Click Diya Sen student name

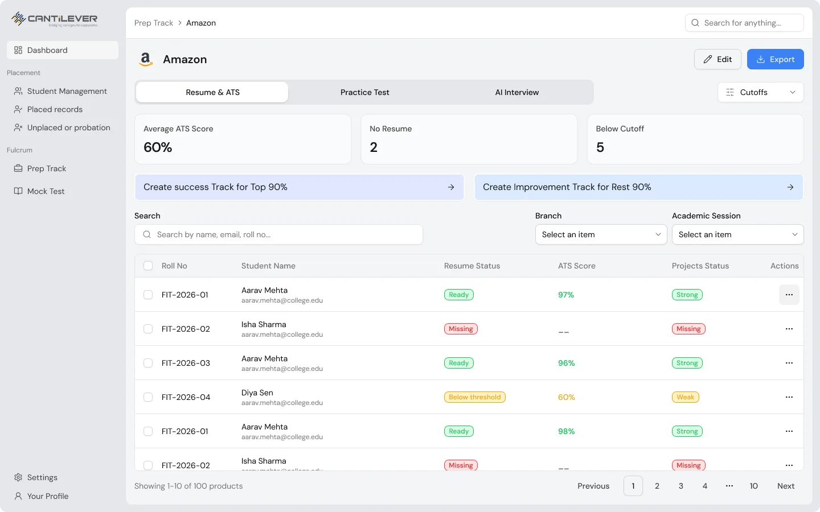pyautogui.click(x=257, y=393)
